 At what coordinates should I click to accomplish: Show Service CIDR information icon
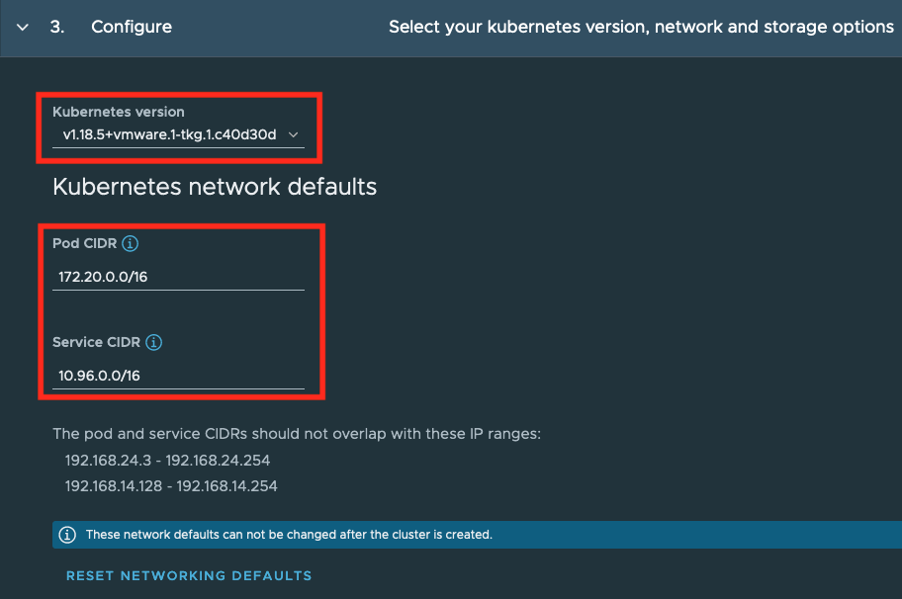pos(153,342)
